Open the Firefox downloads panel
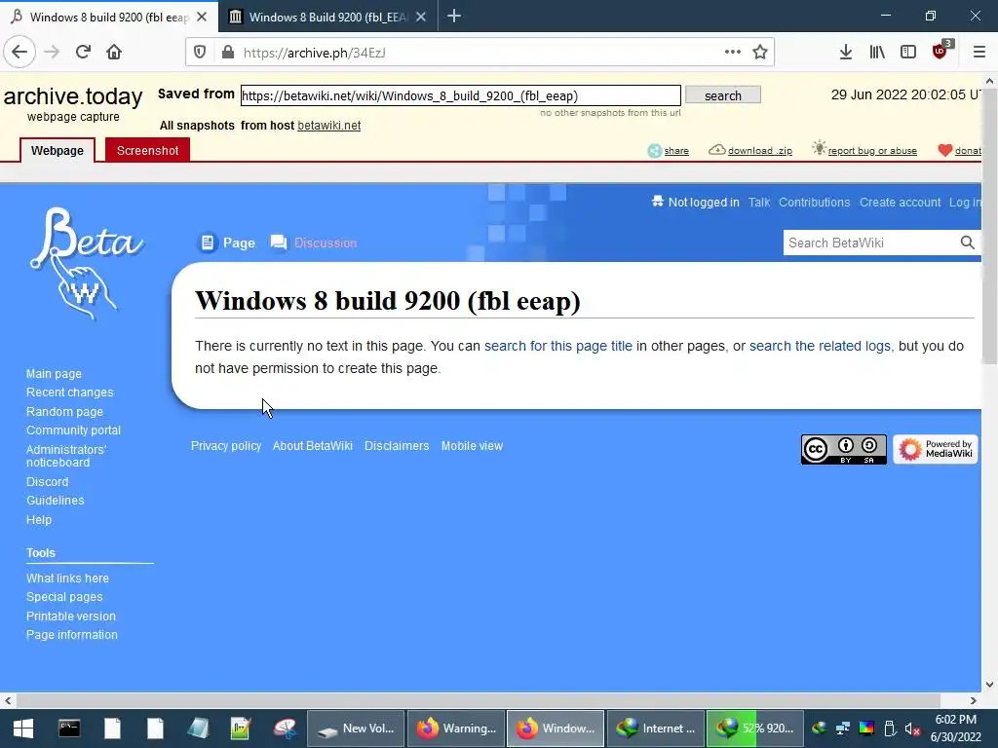 [845, 53]
